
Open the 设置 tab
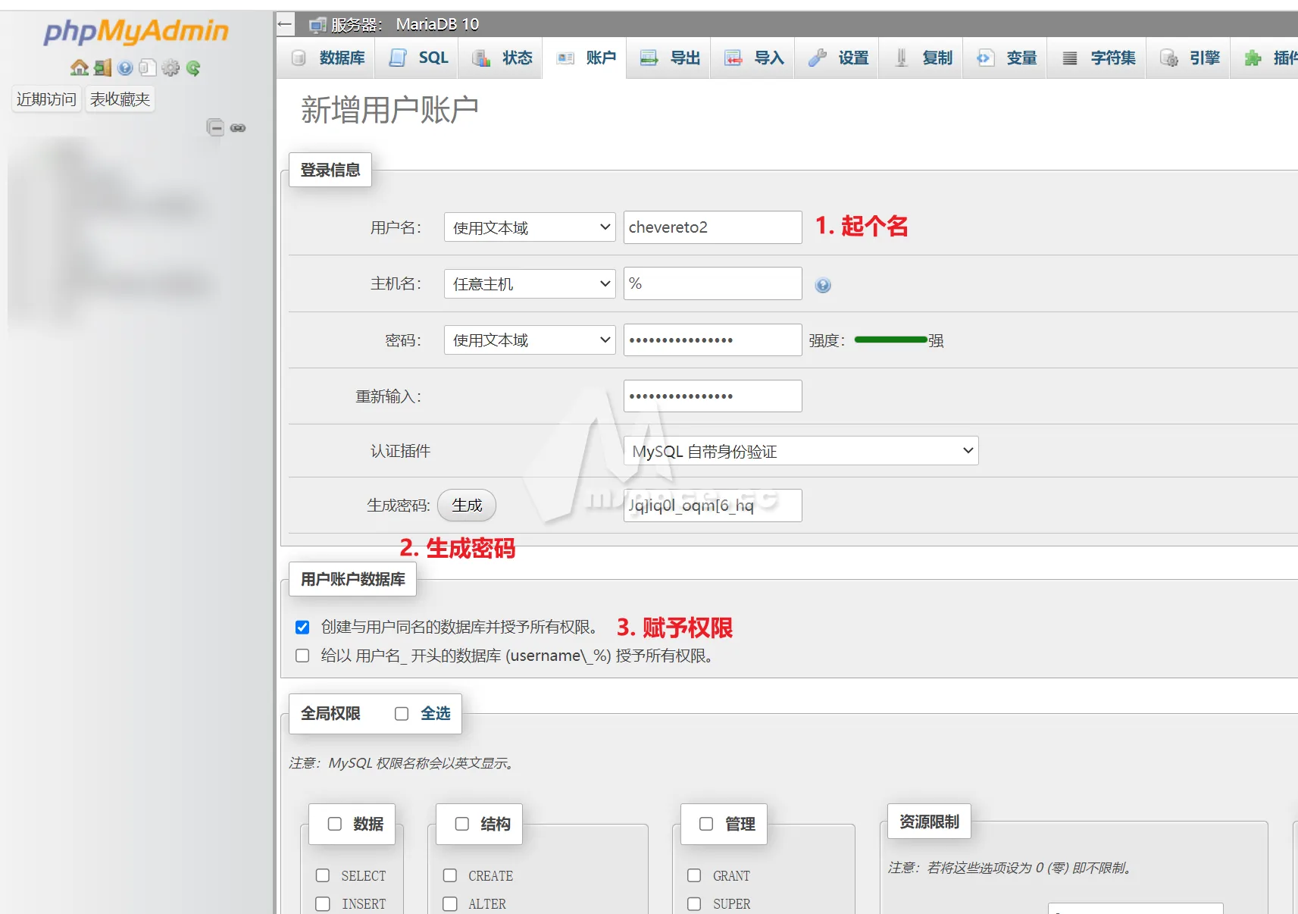(x=837, y=58)
